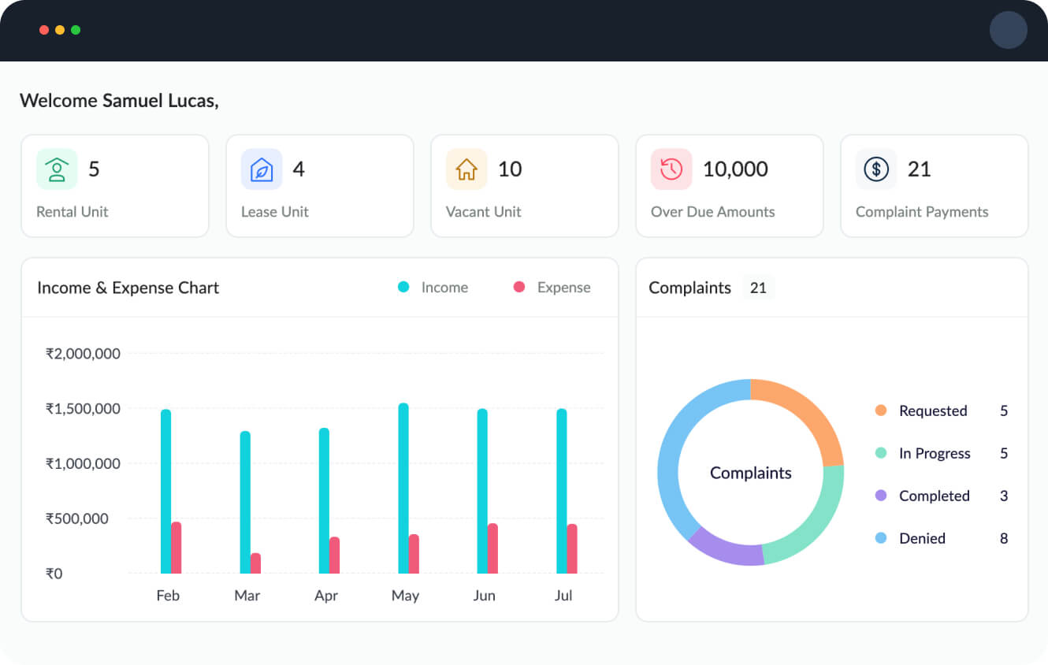Click the Requested orange legend dot
The height and width of the screenshot is (665, 1048).
(883, 411)
